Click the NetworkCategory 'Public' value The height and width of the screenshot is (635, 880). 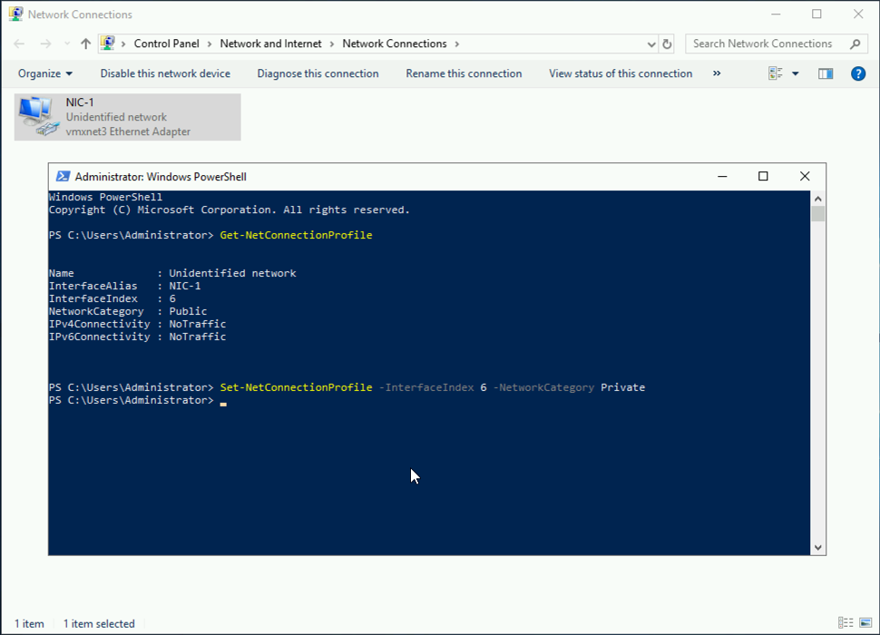[x=188, y=311]
